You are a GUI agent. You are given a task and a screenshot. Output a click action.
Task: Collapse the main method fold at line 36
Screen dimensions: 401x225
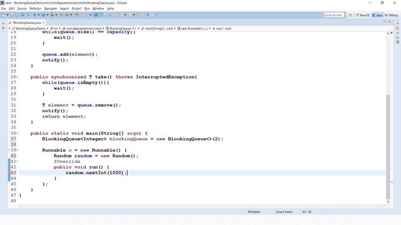18,133
